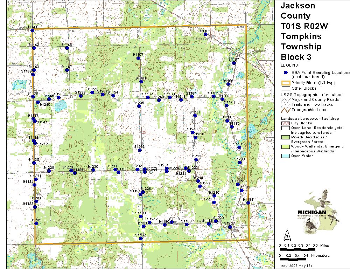This screenshot has height=269, width=350.
Task: Click the Major and County Roads legend symbol
Action: pyautogui.click(x=286, y=99)
